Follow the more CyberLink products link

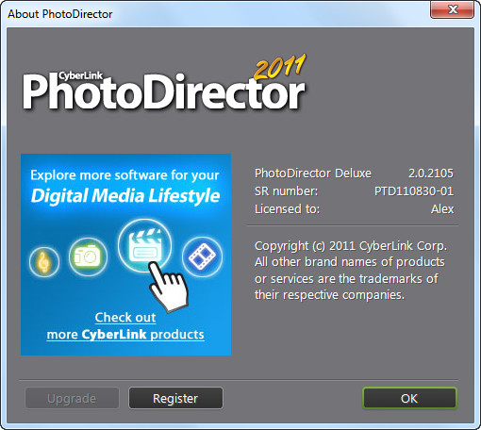(x=125, y=335)
